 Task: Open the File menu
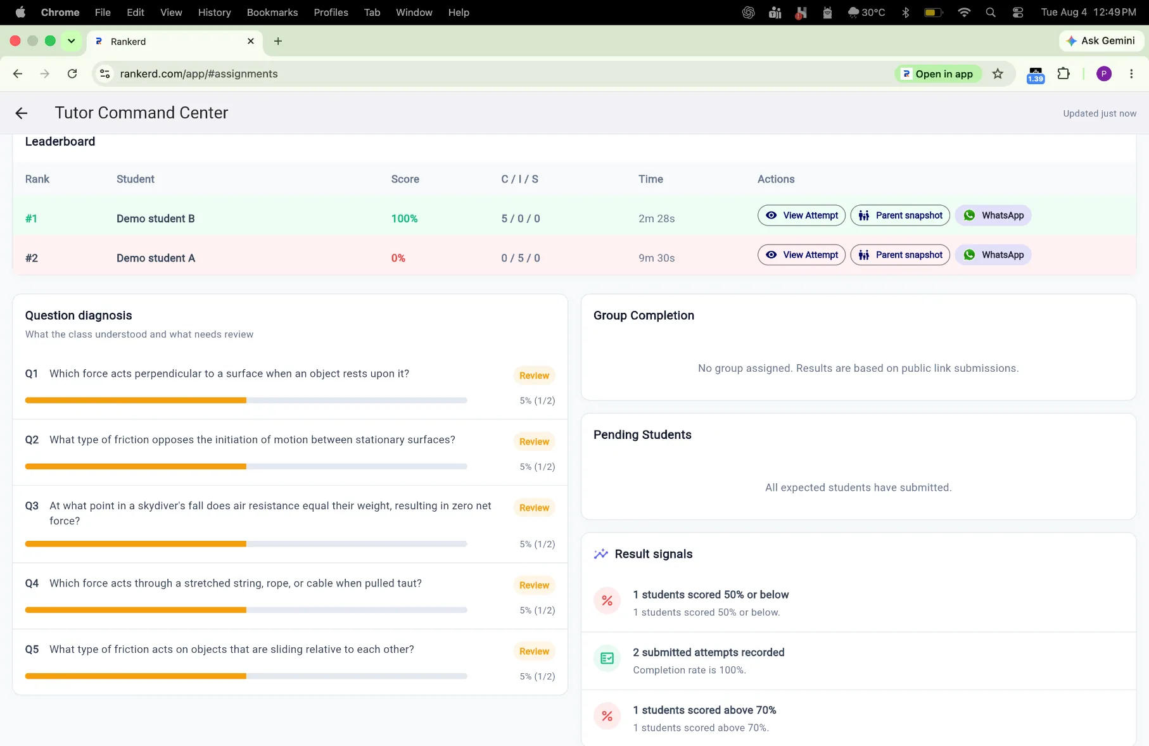(x=103, y=12)
